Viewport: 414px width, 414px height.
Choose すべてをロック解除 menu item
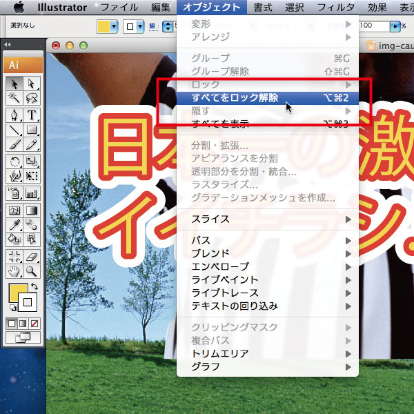pos(235,98)
